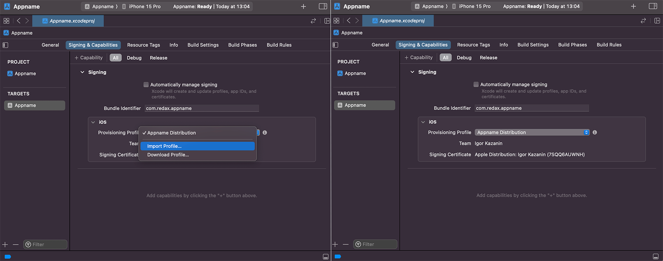This screenshot has width=663, height=261.
Task: Choose the iPhone 15 Pro destination in left window
Action: pos(141,7)
